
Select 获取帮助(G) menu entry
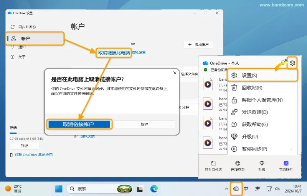(262, 125)
